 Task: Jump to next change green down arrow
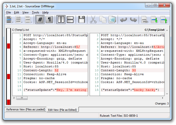tap(154, 20)
